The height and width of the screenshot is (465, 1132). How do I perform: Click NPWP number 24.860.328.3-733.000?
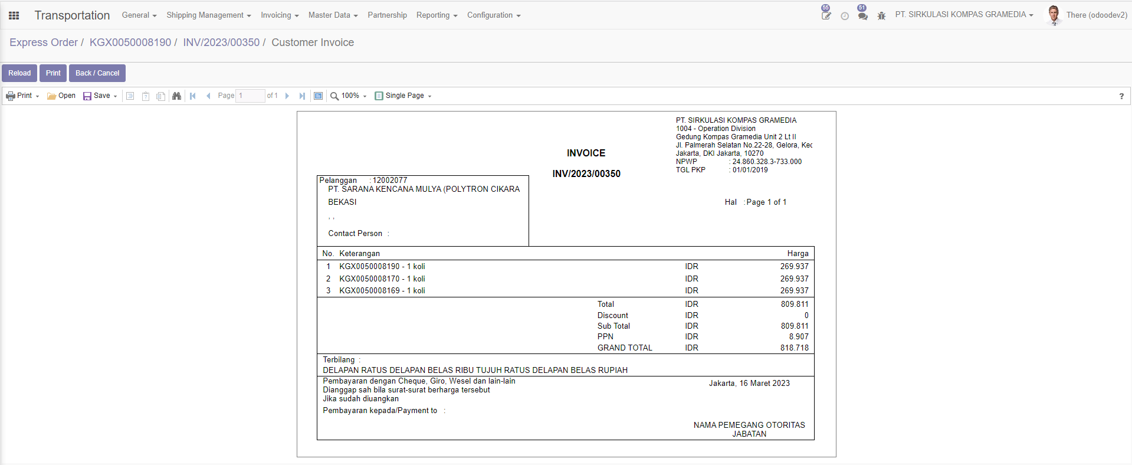click(767, 162)
